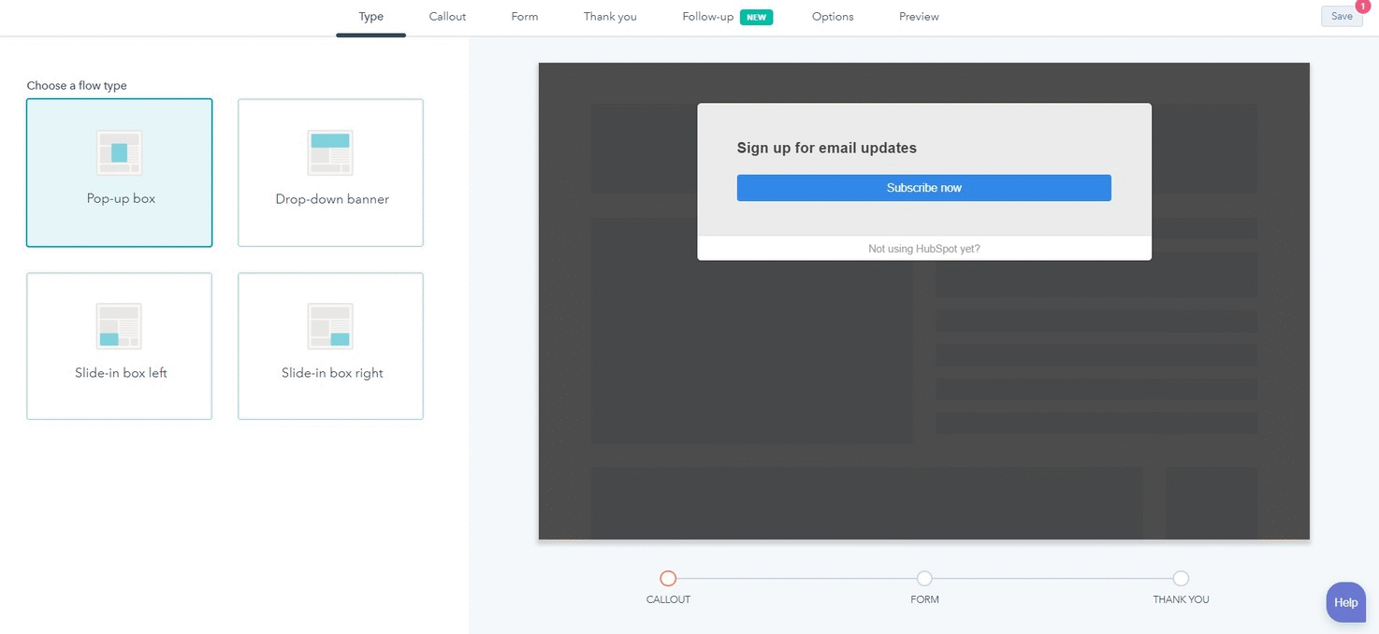
Task: Click the 'Slide-in box right' label text
Action: (332, 373)
